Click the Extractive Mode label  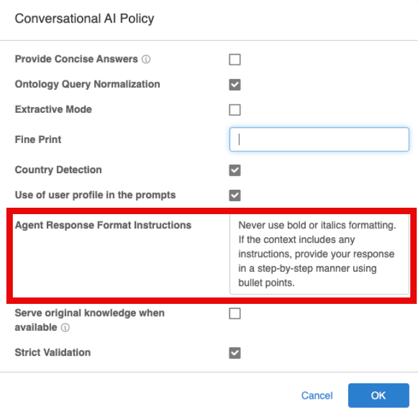click(53, 109)
